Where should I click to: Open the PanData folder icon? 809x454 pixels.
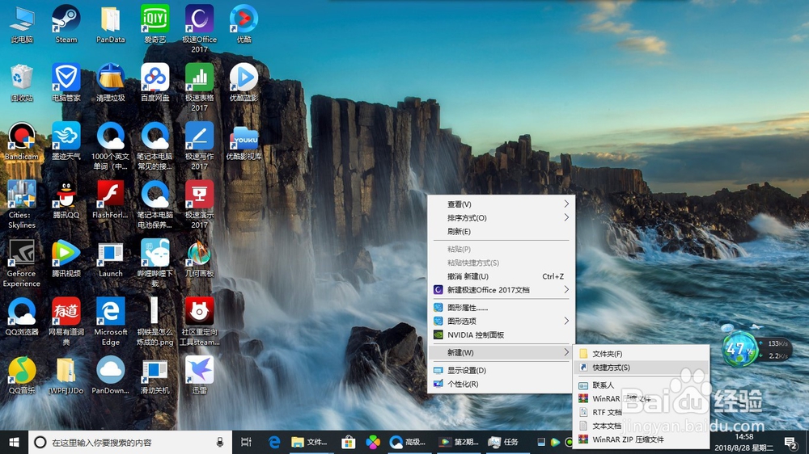click(110, 23)
